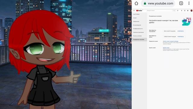Viewport: 193px width, 109px height.
Task: Tap the browser home icon
Action: click(136, 3)
